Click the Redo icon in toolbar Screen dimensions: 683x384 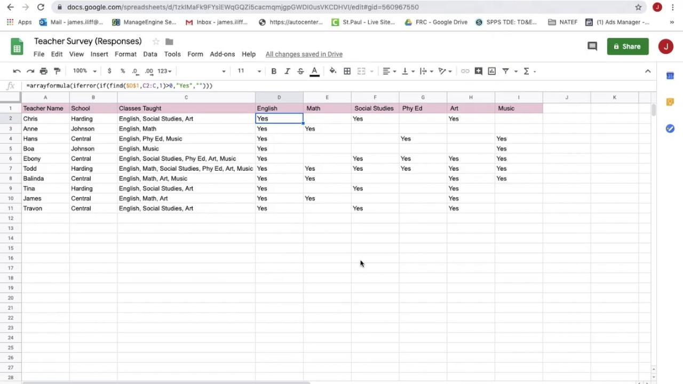[x=30, y=71]
